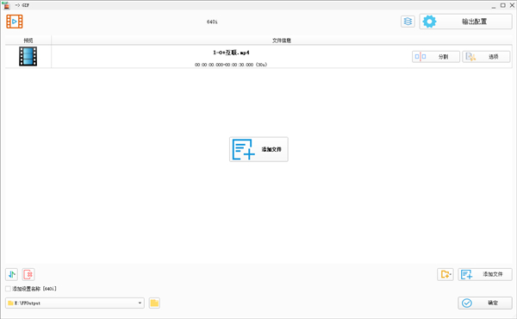517x319 pixels.
Task: Enable the 添加设置名称 [640i] checkbox
Action: [x=8, y=289]
